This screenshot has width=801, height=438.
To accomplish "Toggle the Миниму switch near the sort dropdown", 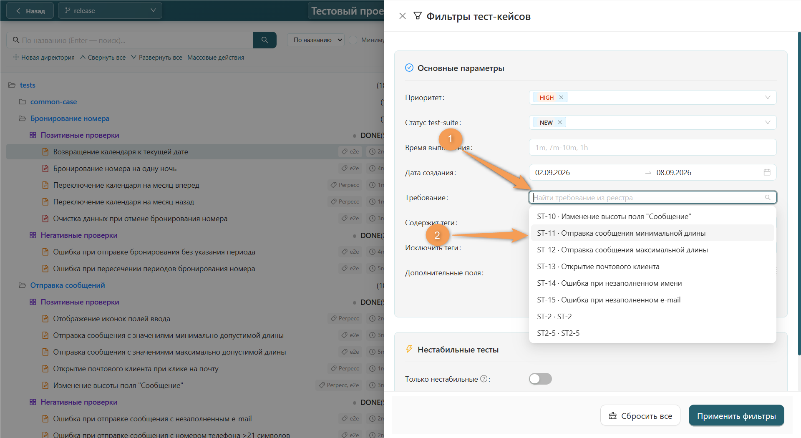I will (353, 40).
